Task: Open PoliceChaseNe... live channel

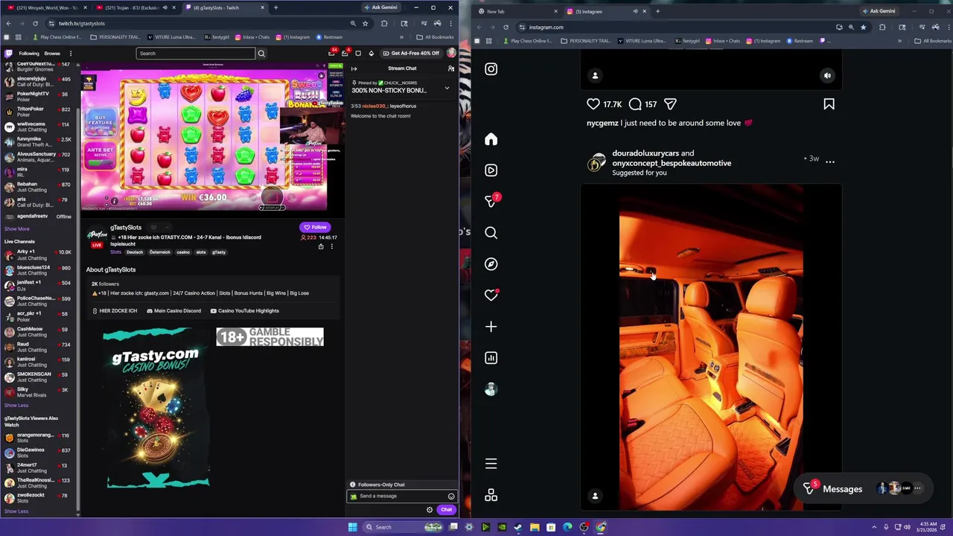Action: [x=38, y=301]
